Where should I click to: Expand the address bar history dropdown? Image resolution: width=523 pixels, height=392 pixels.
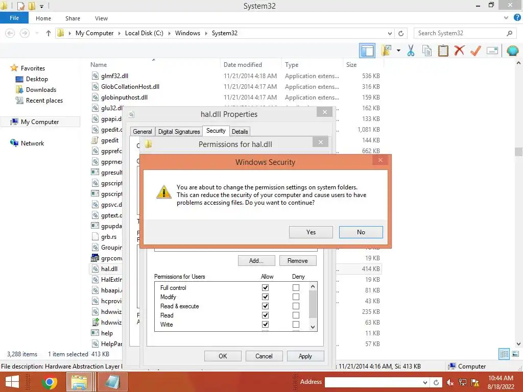tap(390, 33)
